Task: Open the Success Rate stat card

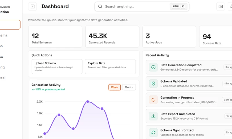Action: tap(215, 37)
